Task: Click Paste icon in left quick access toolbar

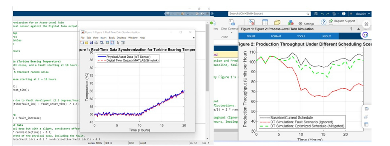Action: coord(183,14)
